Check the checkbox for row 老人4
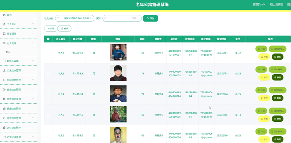 tap(48, 94)
